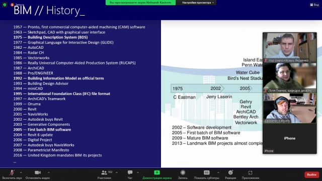Start screen sharing with Демонстрация экрана
The image size is (322, 181).
[x=157, y=172]
